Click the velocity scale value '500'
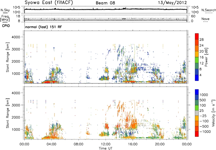Image resolution: width=216 pixels, height=150 pixels. [203, 100]
